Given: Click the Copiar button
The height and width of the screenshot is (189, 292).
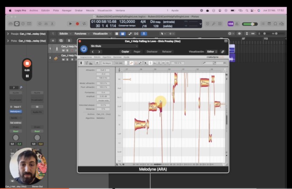Looking at the screenshot, I should tap(125, 52).
